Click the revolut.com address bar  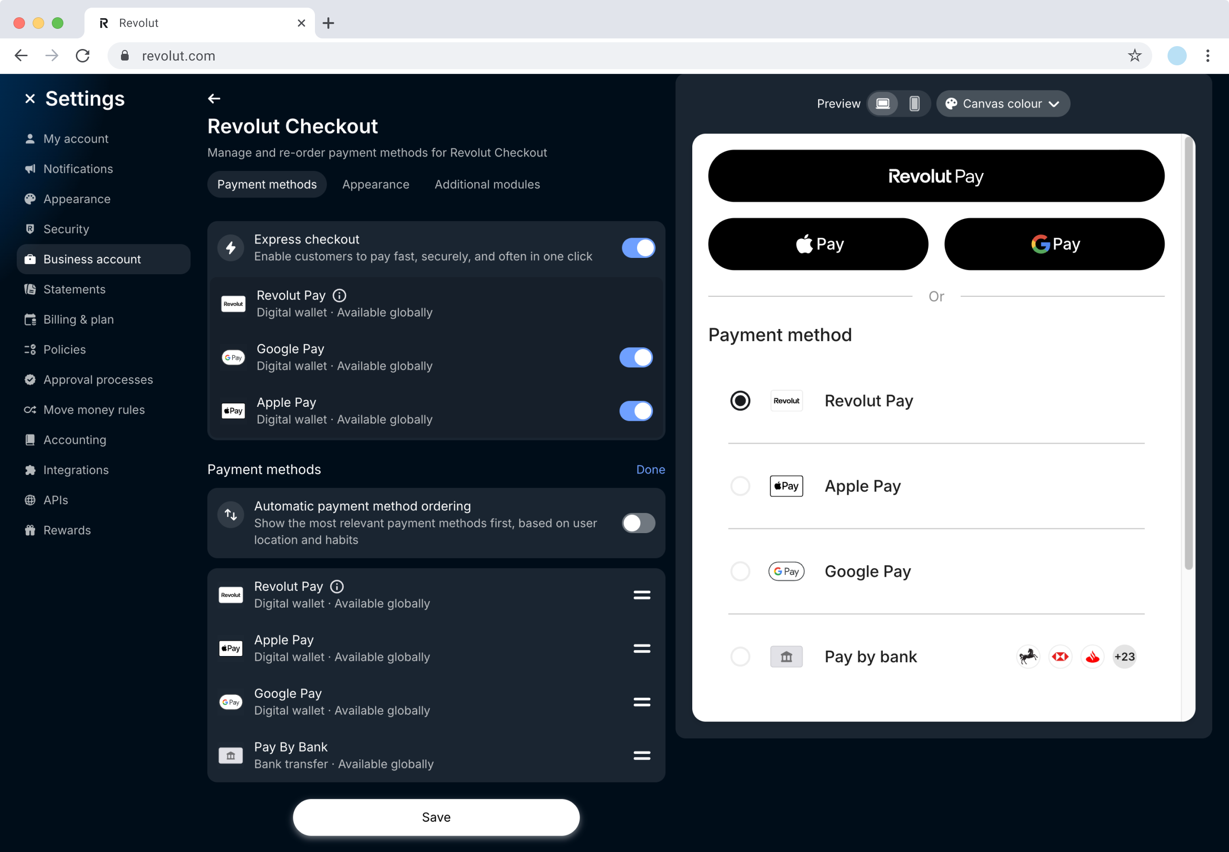(629, 56)
